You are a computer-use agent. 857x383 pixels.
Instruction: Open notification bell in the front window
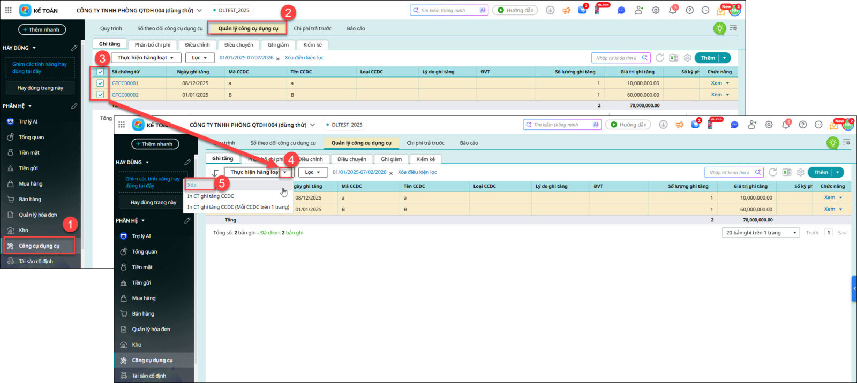[785, 125]
